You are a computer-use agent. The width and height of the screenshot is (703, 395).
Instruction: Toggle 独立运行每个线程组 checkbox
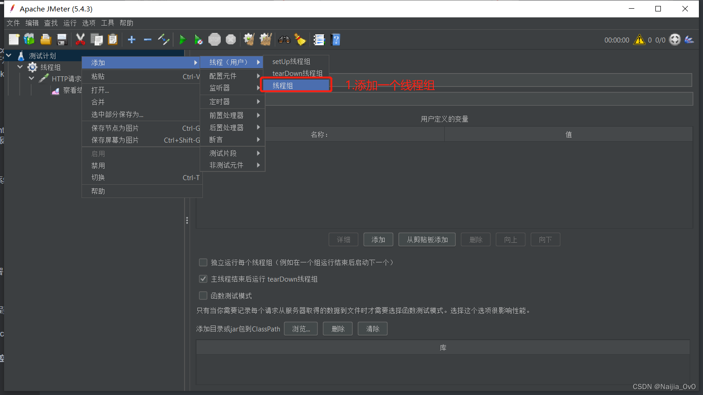click(x=203, y=262)
